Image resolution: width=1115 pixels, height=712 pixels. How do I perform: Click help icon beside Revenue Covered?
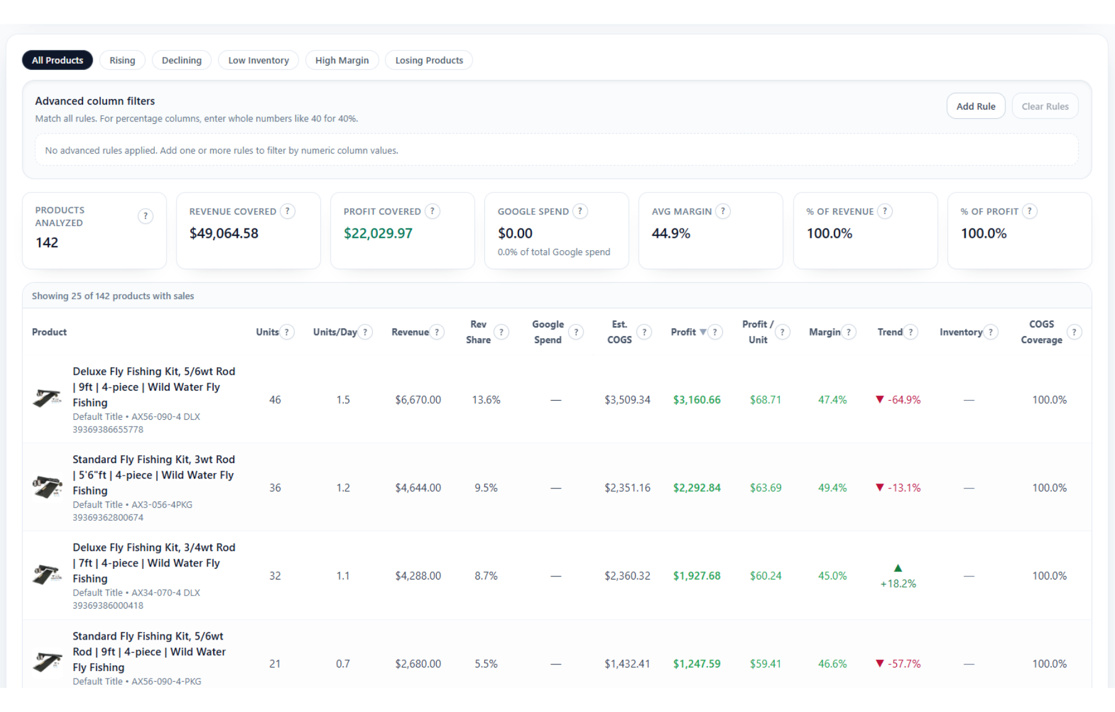point(287,211)
